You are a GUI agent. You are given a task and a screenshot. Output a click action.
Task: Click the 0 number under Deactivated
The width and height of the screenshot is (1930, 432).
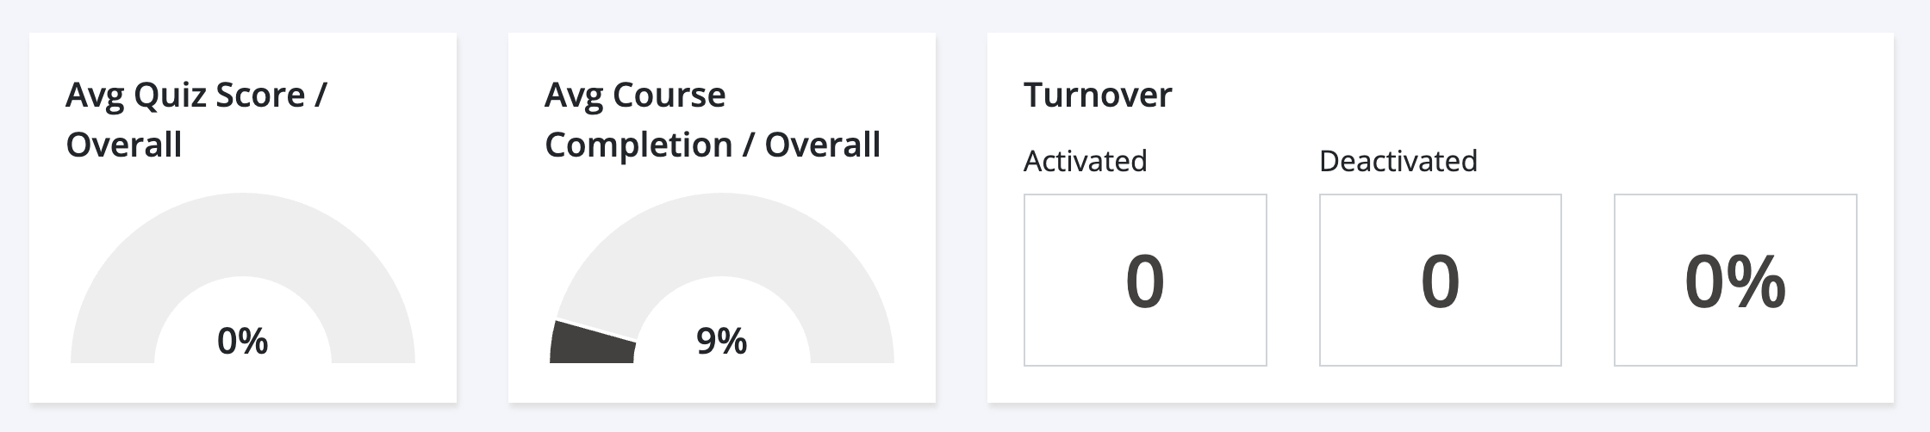pos(1441,281)
